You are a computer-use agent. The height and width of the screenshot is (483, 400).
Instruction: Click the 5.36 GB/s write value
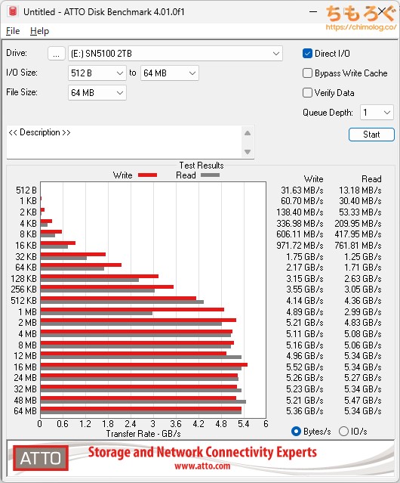pos(305,411)
